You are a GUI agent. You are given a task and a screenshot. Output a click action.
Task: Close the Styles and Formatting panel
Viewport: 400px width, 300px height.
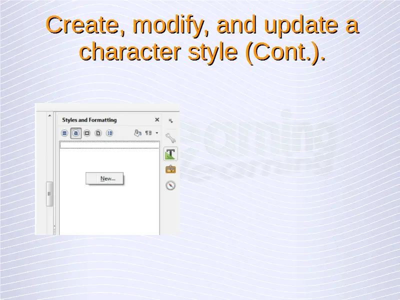click(x=157, y=120)
